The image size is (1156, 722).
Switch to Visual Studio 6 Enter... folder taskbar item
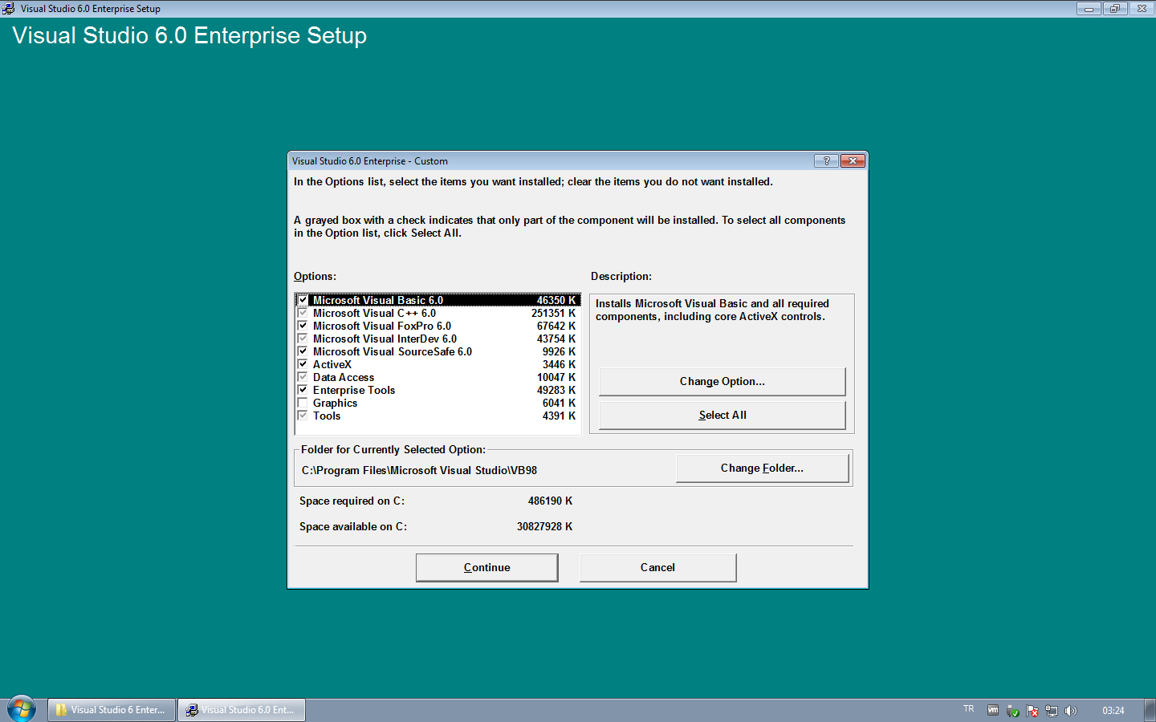(112, 710)
